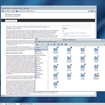Select the Finance folder icon
This screenshot has height=105, width=105.
click(96, 58)
